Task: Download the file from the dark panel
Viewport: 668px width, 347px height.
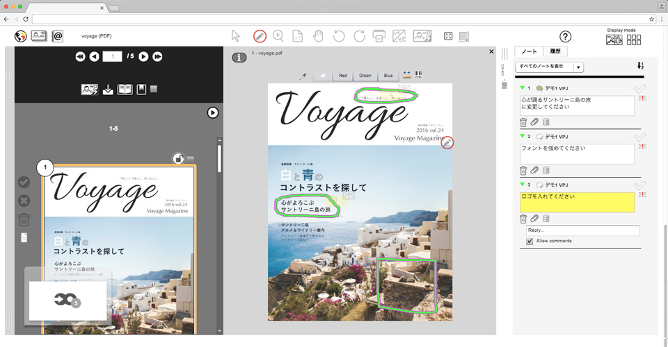Action: pos(108,90)
